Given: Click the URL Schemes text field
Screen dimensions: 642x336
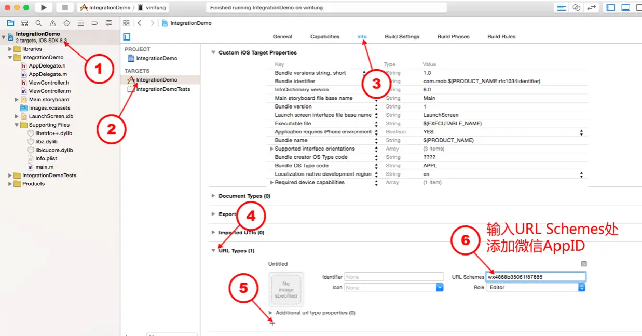Looking at the screenshot, I should pyautogui.click(x=536, y=277).
